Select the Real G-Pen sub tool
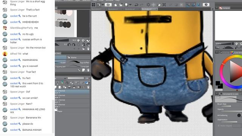242x136 pixels. pos(79,62)
